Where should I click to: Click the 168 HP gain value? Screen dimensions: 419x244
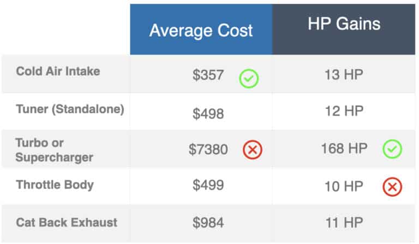(344, 149)
